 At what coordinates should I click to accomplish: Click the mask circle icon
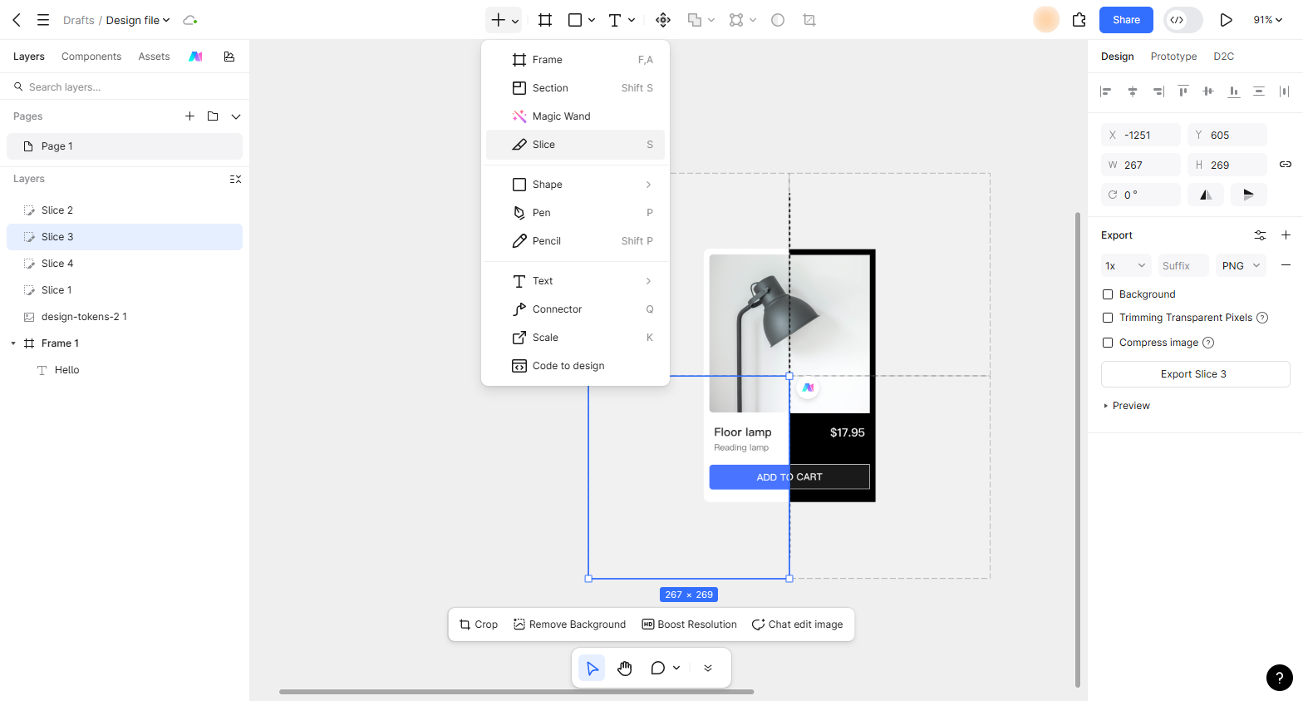(x=778, y=20)
